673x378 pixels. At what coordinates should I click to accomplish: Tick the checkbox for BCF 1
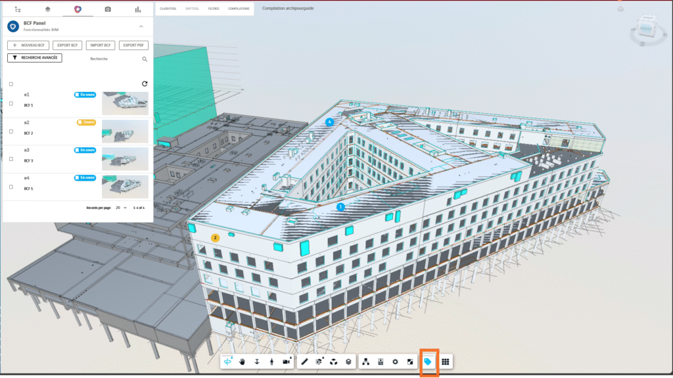coord(11,104)
